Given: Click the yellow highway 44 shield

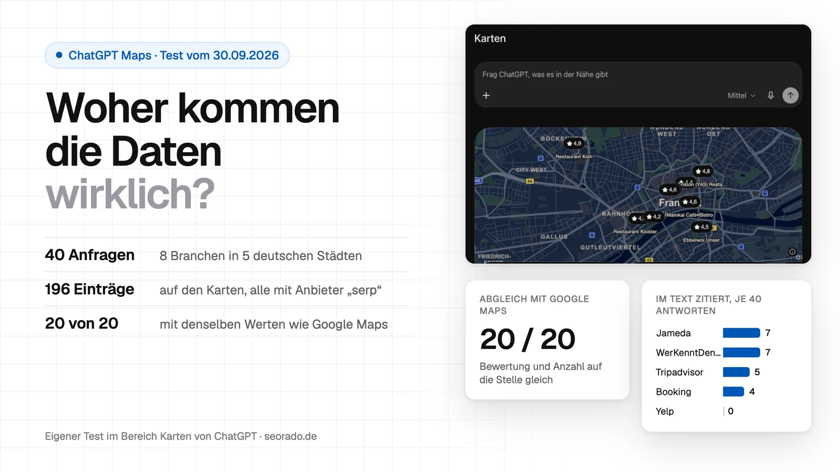Looking at the screenshot, I should coord(530,181).
